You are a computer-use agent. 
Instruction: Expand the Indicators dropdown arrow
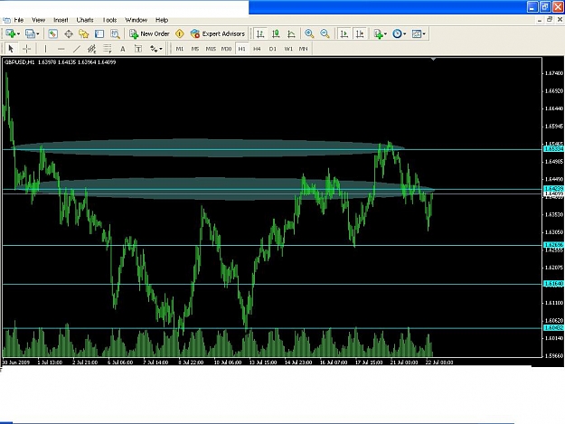pos(385,34)
